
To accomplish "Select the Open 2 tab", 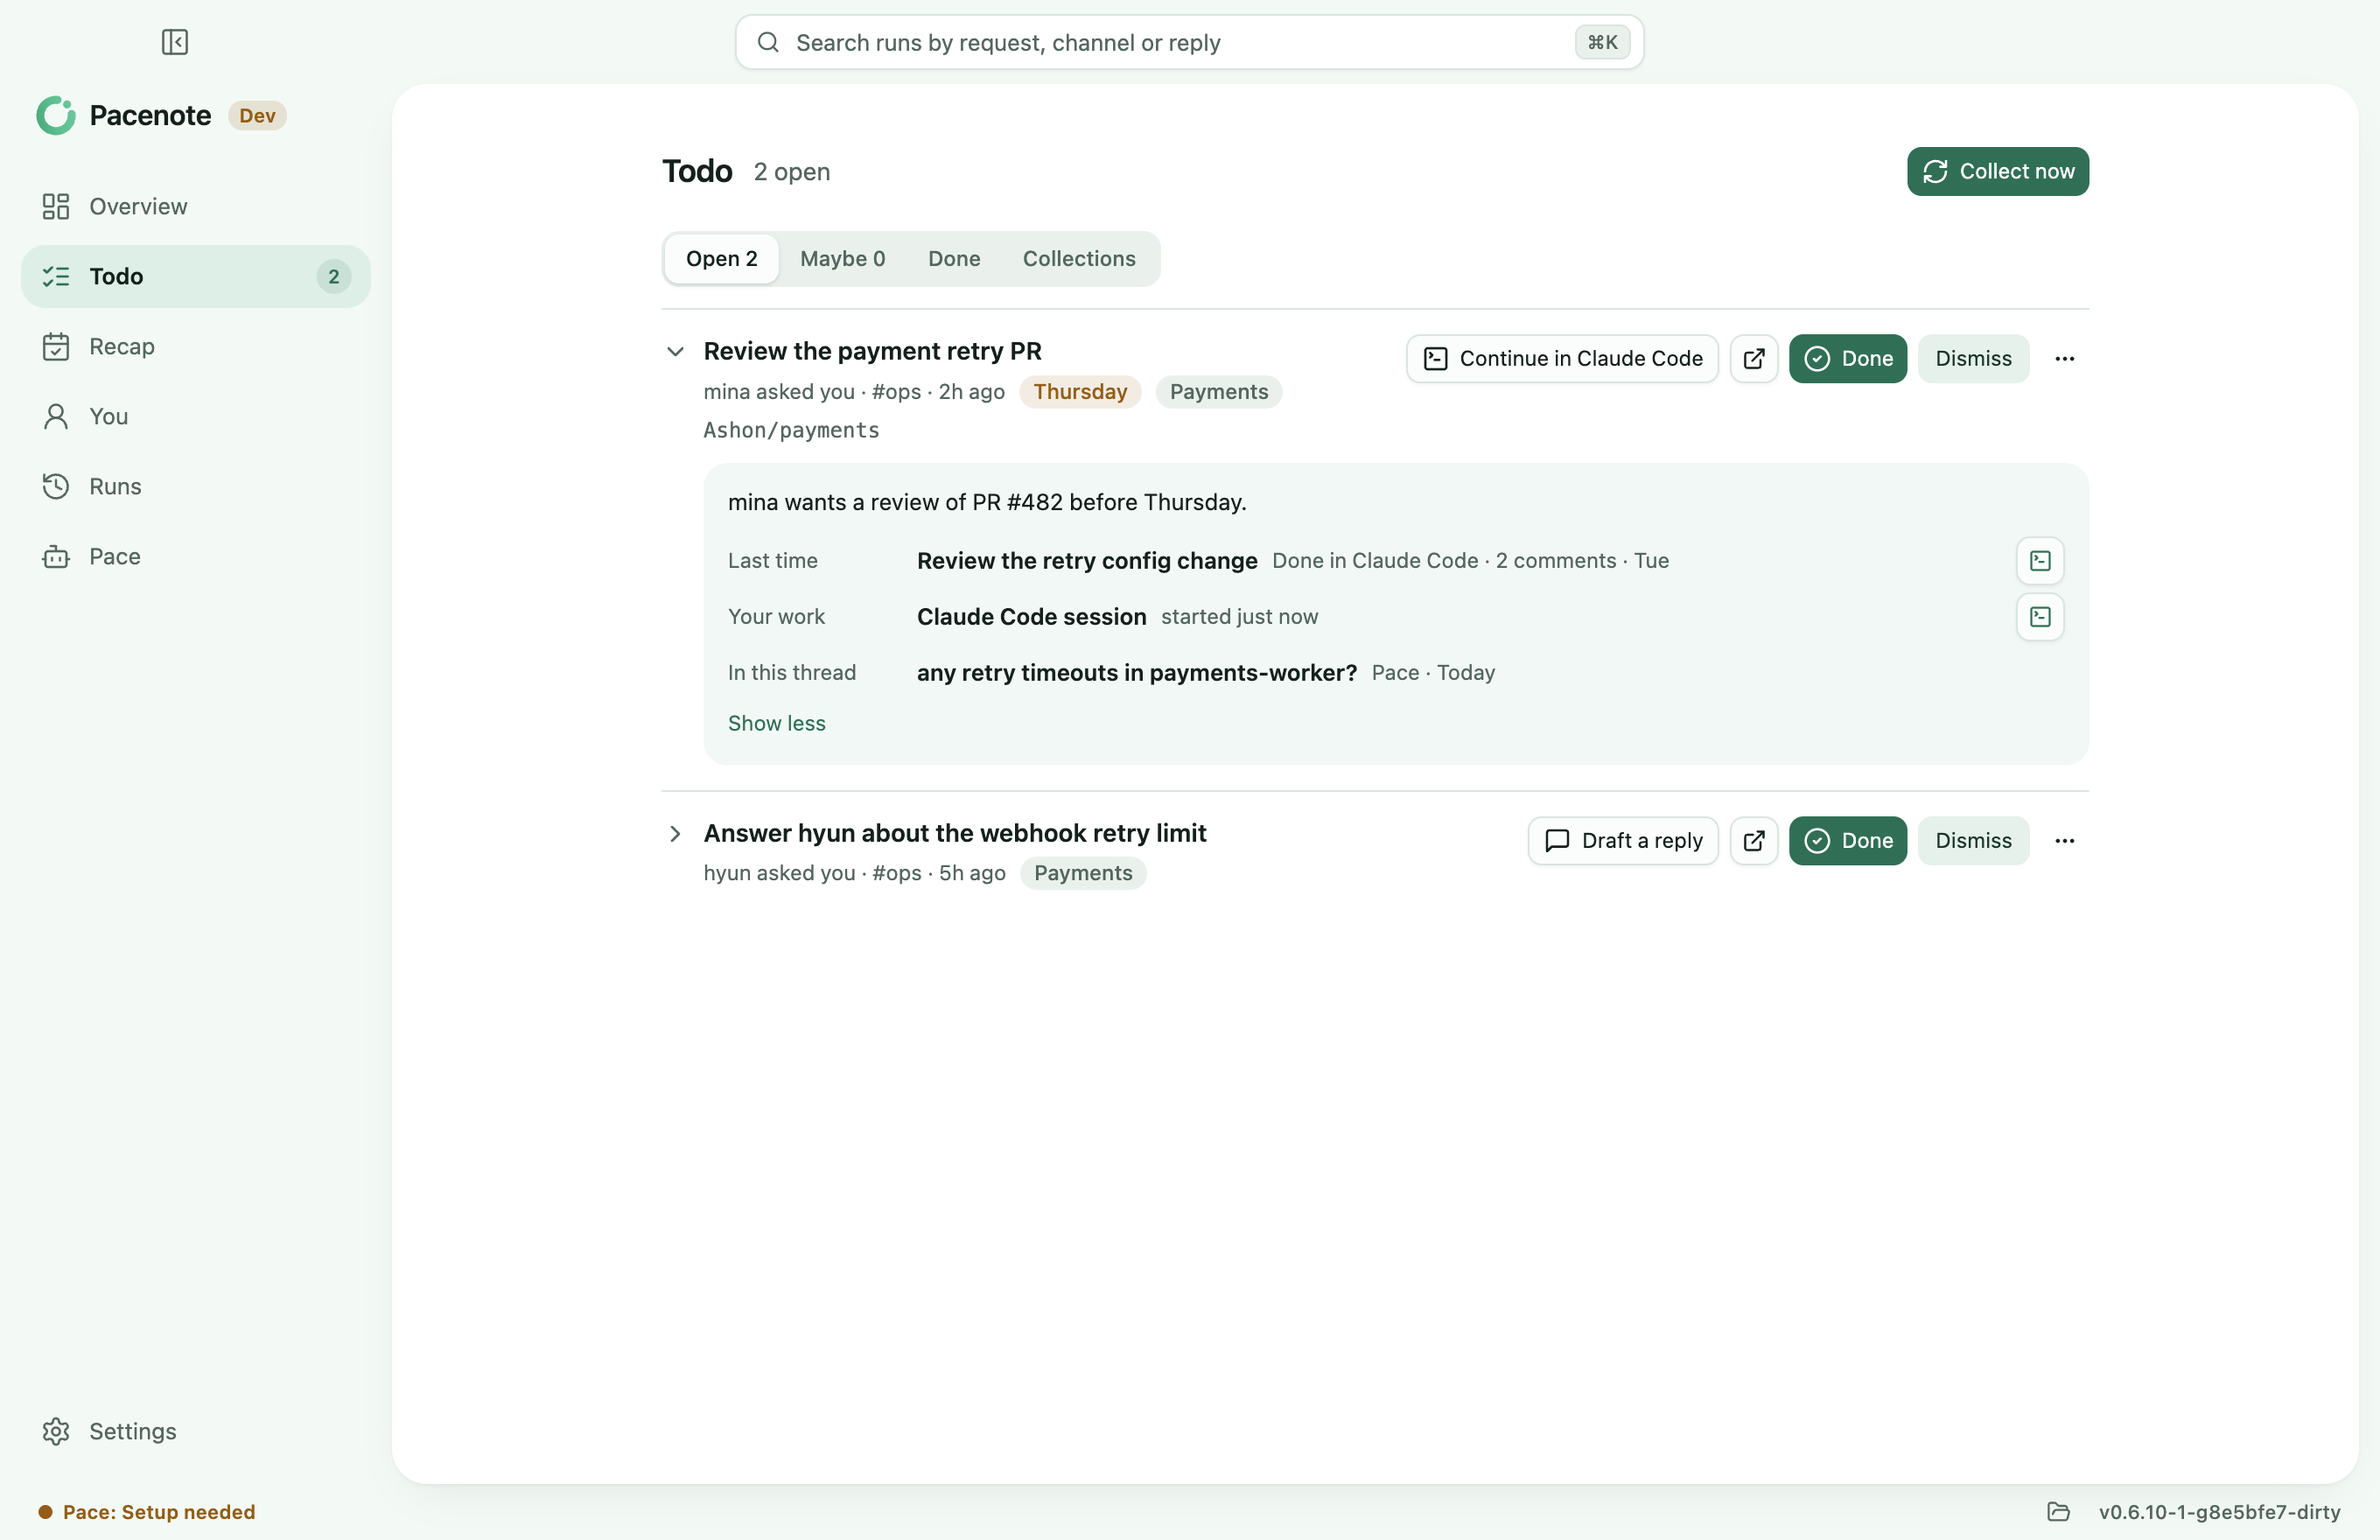I will [722, 259].
